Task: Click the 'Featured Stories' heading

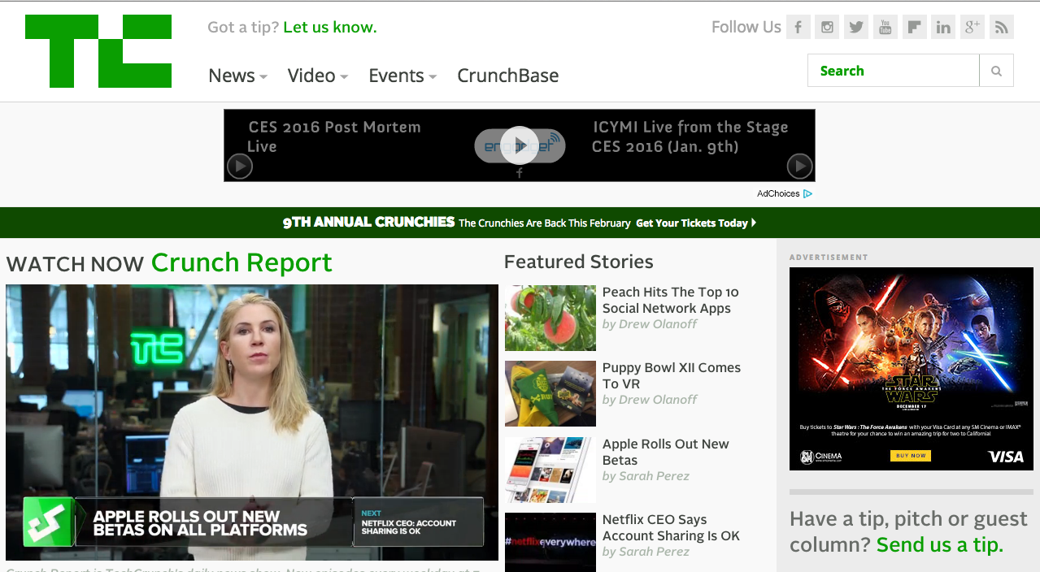Action: click(x=579, y=262)
